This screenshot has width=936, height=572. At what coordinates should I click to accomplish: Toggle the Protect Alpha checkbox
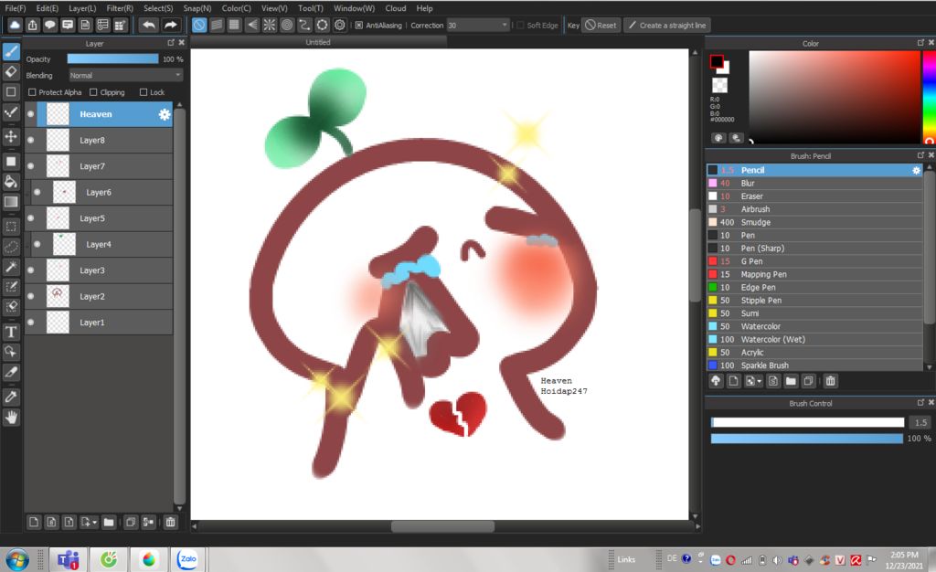click(32, 92)
